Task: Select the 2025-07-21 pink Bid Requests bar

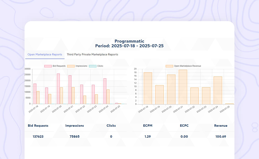Action: pos(70,90)
